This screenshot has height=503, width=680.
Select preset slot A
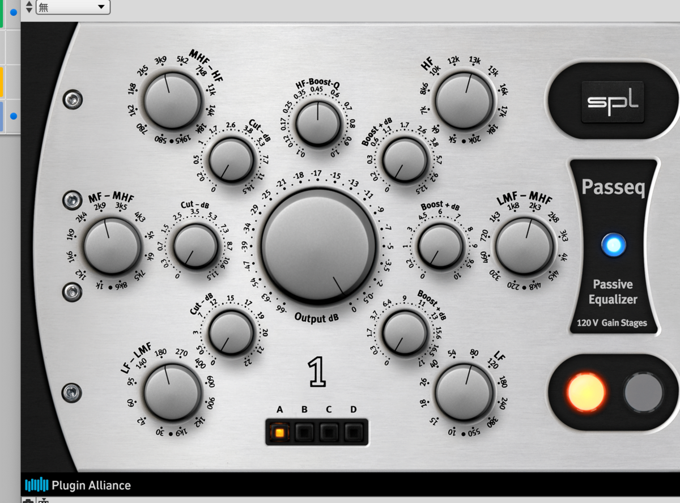(x=280, y=433)
